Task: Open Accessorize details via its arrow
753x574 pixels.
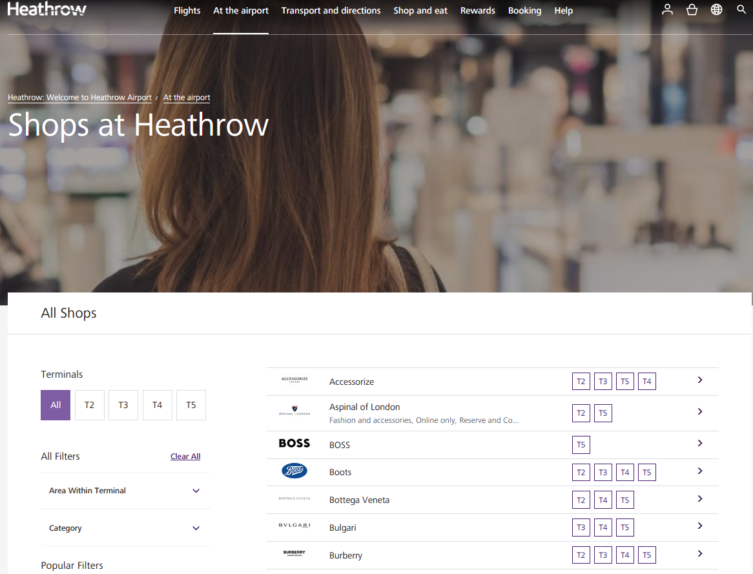Action: (700, 380)
